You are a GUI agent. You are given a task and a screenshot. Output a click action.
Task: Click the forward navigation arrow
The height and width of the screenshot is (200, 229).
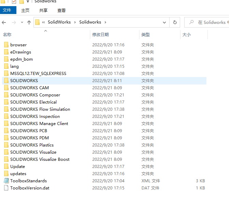pos(14,22)
